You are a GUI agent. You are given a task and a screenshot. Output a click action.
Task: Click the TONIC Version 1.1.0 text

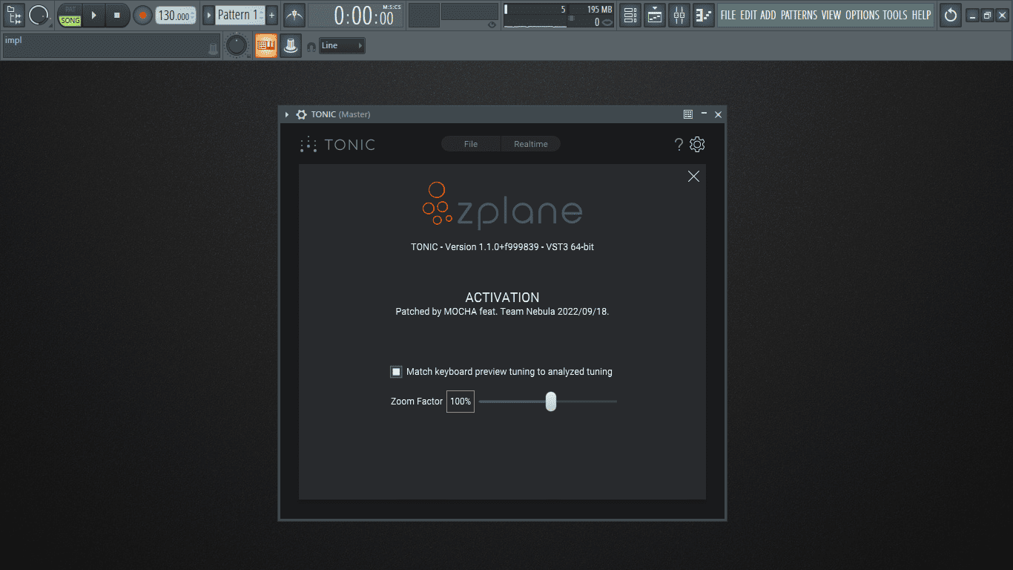tap(502, 246)
